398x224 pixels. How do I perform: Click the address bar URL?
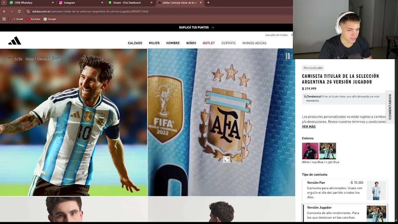click(x=90, y=12)
